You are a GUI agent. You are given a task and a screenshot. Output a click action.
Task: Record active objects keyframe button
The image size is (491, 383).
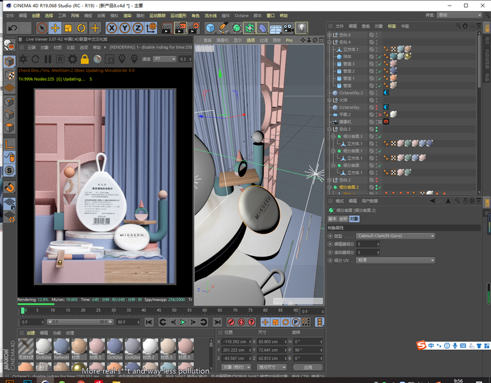pos(231,322)
